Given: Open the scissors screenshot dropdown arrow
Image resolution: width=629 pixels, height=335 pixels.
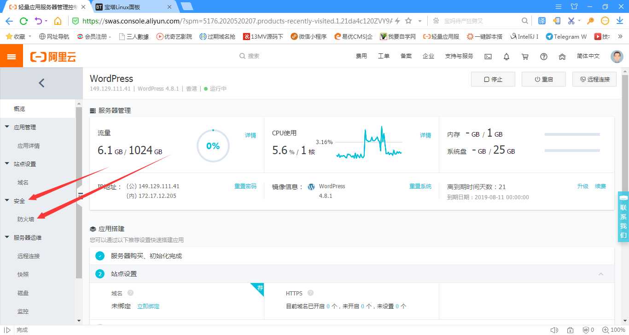Looking at the screenshot, I should [579, 21].
